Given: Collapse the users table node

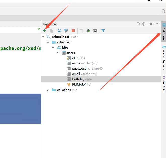Looking at the screenshot, I should point(58,53).
